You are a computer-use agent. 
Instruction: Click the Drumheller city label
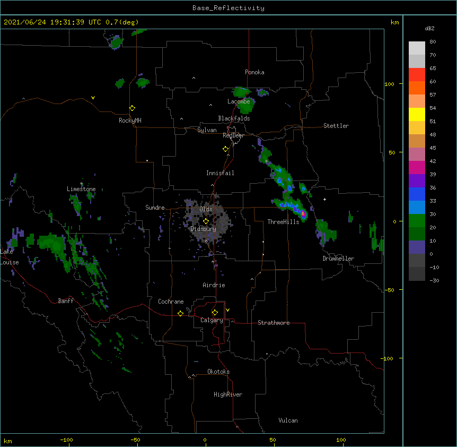338,259
